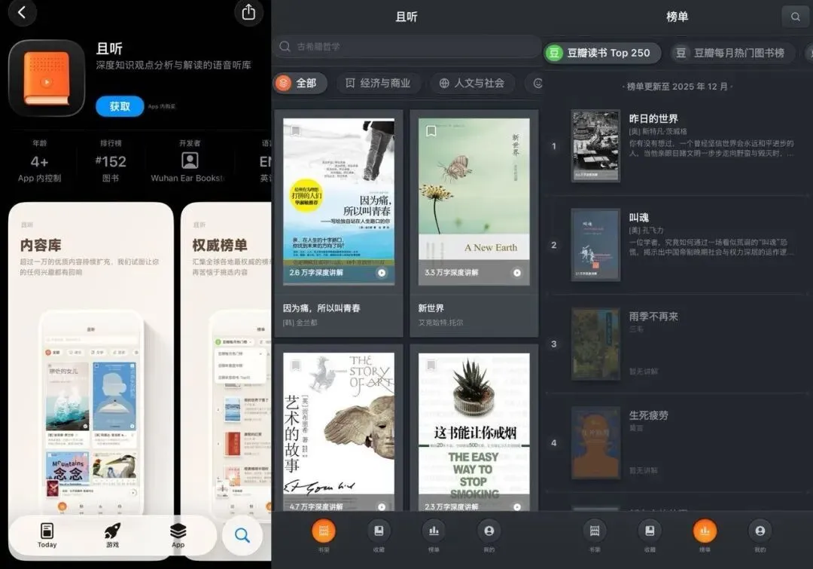This screenshot has width=813, height=569.
Task: Play the 新世界 audio explanation
Action: pyautogui.click(x=517, y=273)
